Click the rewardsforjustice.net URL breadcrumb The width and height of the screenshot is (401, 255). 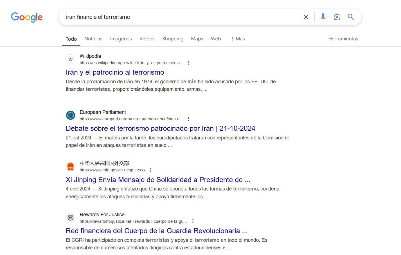coord(133,221)
